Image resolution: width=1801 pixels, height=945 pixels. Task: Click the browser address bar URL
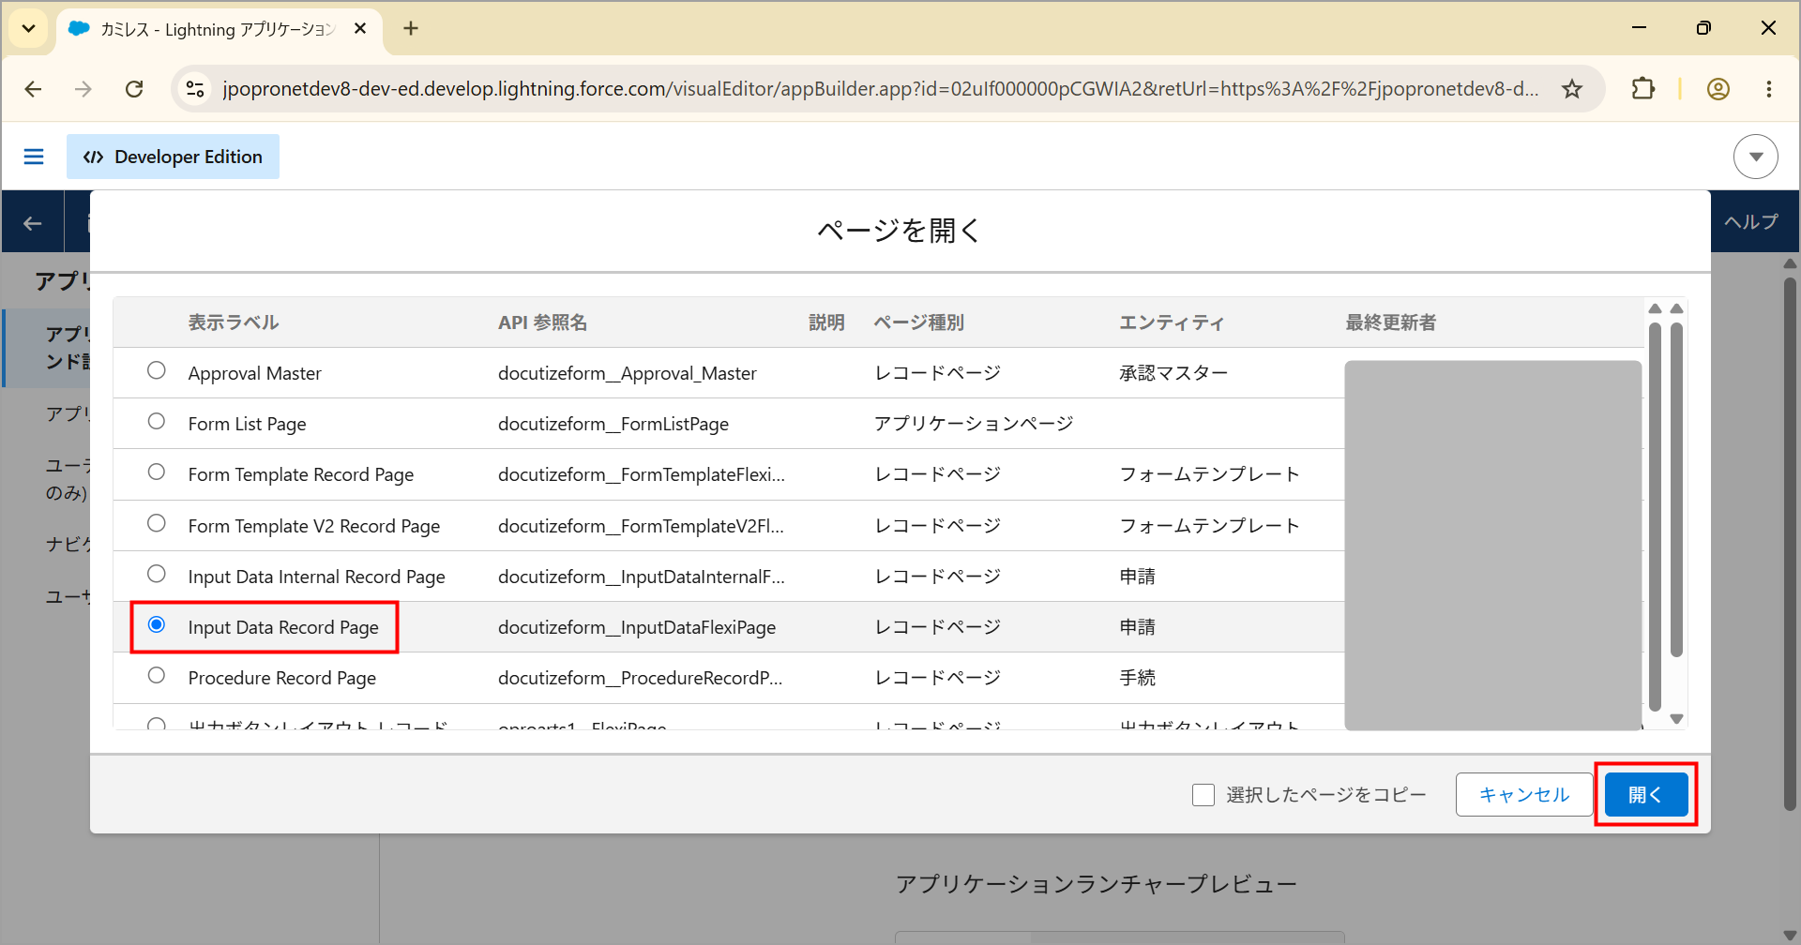click(880, 89)
